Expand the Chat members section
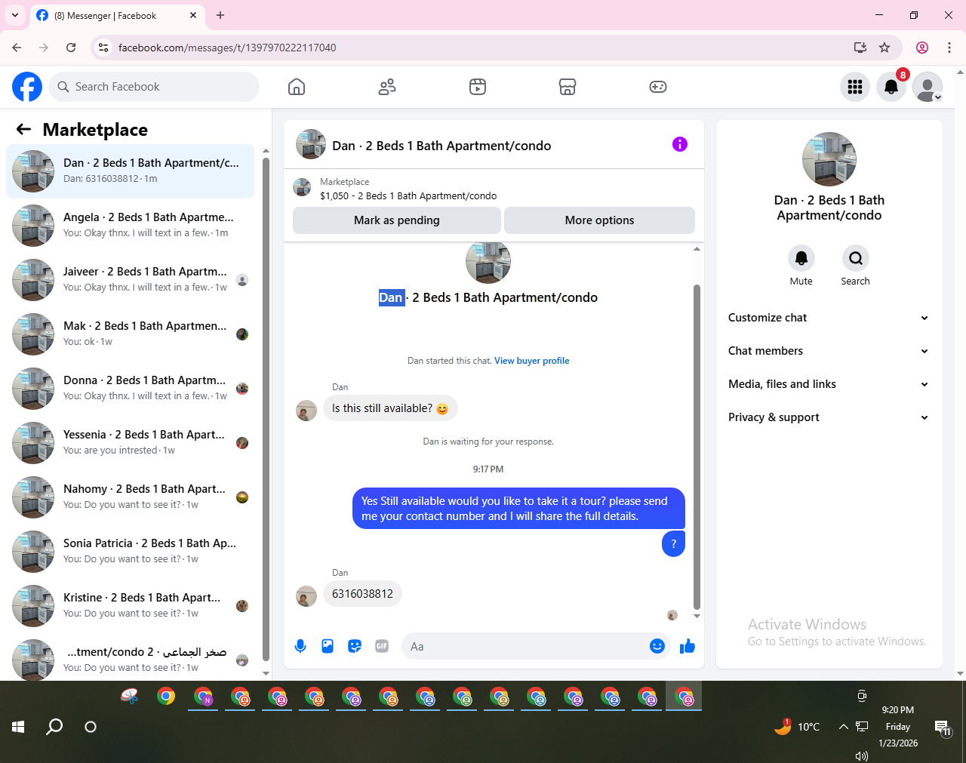This screenshot has height=763, width=966. 829,351
